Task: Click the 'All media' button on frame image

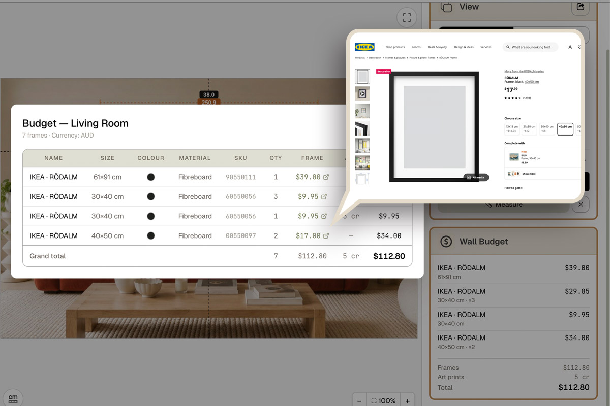Action: tap(476, 177)
